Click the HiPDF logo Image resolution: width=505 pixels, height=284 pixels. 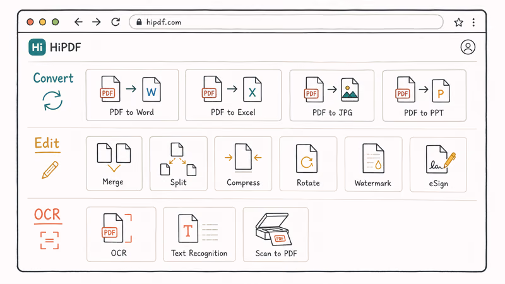[x=37, y=47]
